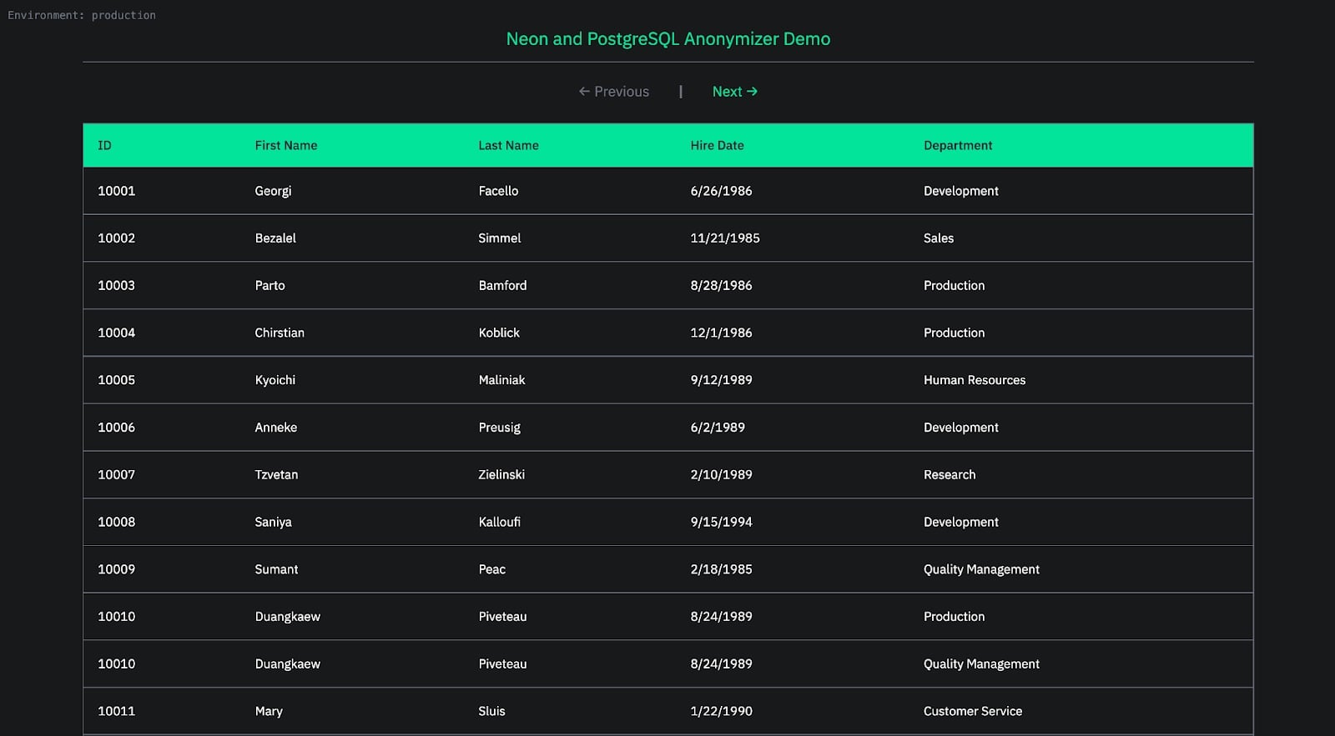Select the First Name column header
The width and height of the screenshot is (1335, 736).
click(x=285, y=145)
